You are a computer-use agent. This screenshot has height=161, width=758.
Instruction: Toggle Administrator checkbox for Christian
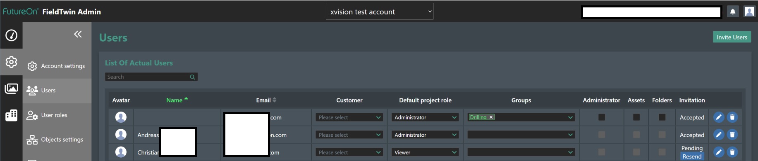click(x=602, y=152)
